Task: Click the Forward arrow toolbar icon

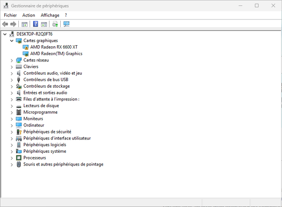Action: [x=13, y=24]
